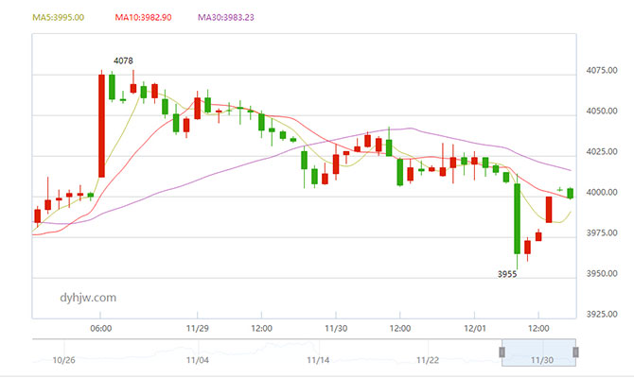Click the 10/26 label in the overview timeline

point(63,360)
